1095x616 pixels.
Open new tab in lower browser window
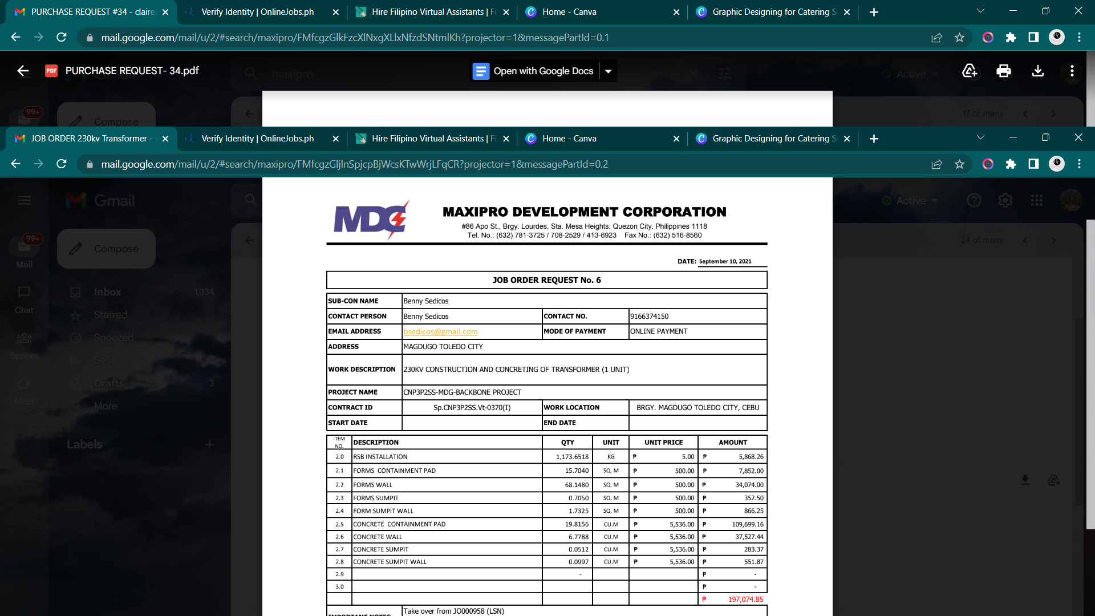[874, 139]
